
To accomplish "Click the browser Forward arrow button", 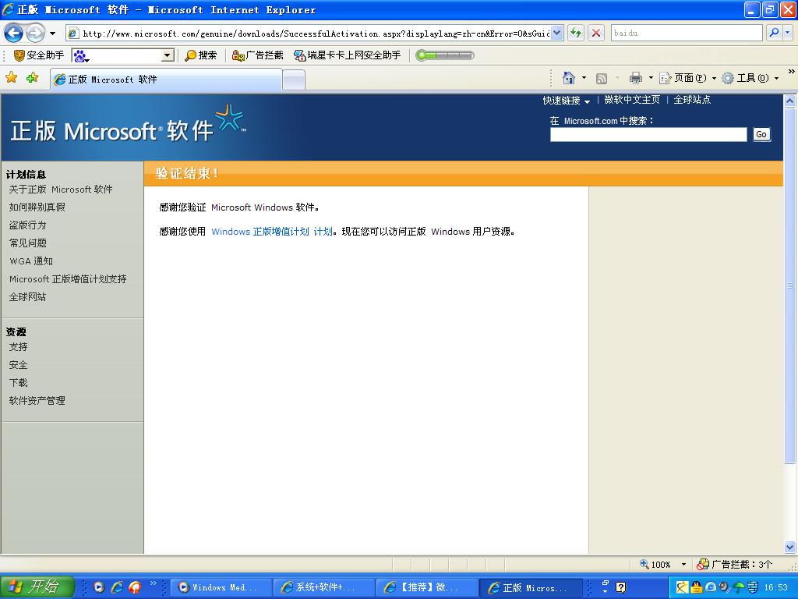I will [35, 34].
